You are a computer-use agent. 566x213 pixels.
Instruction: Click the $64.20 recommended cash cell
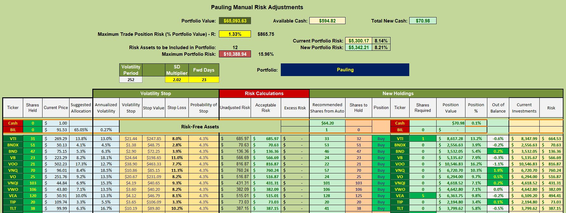point(327,123)
